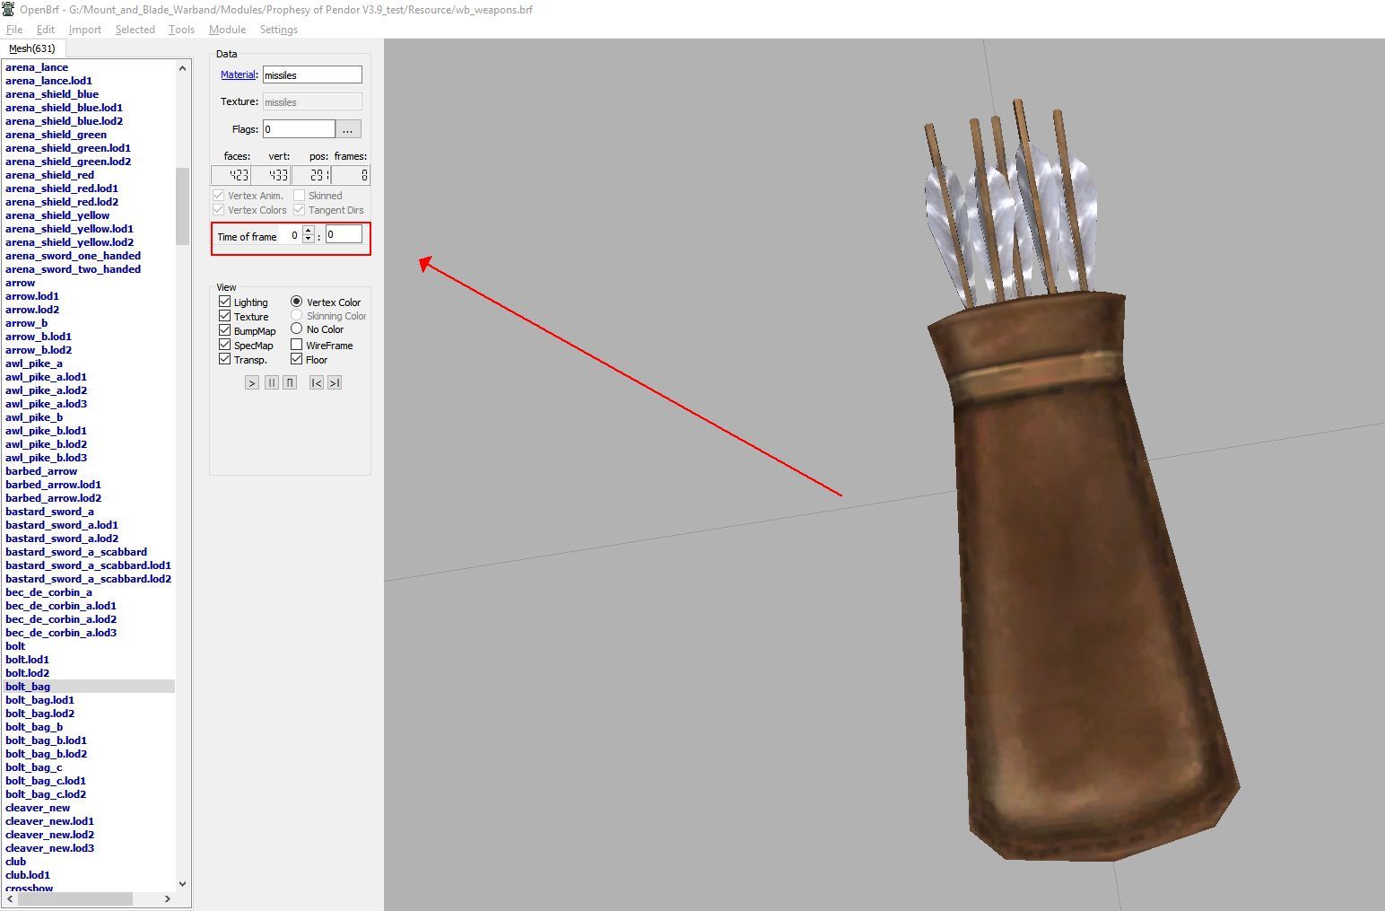This screenshot has width=1385, height=911.
Task: Click the stop animation button
Action: [x=290, y=382]
